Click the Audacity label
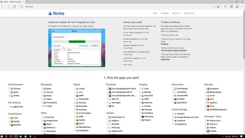 (x=83, y=110)
